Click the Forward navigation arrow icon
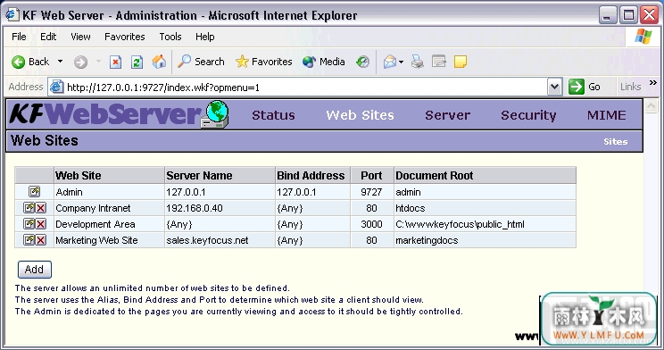Screen dimensions: 664x350 [80, 62]
